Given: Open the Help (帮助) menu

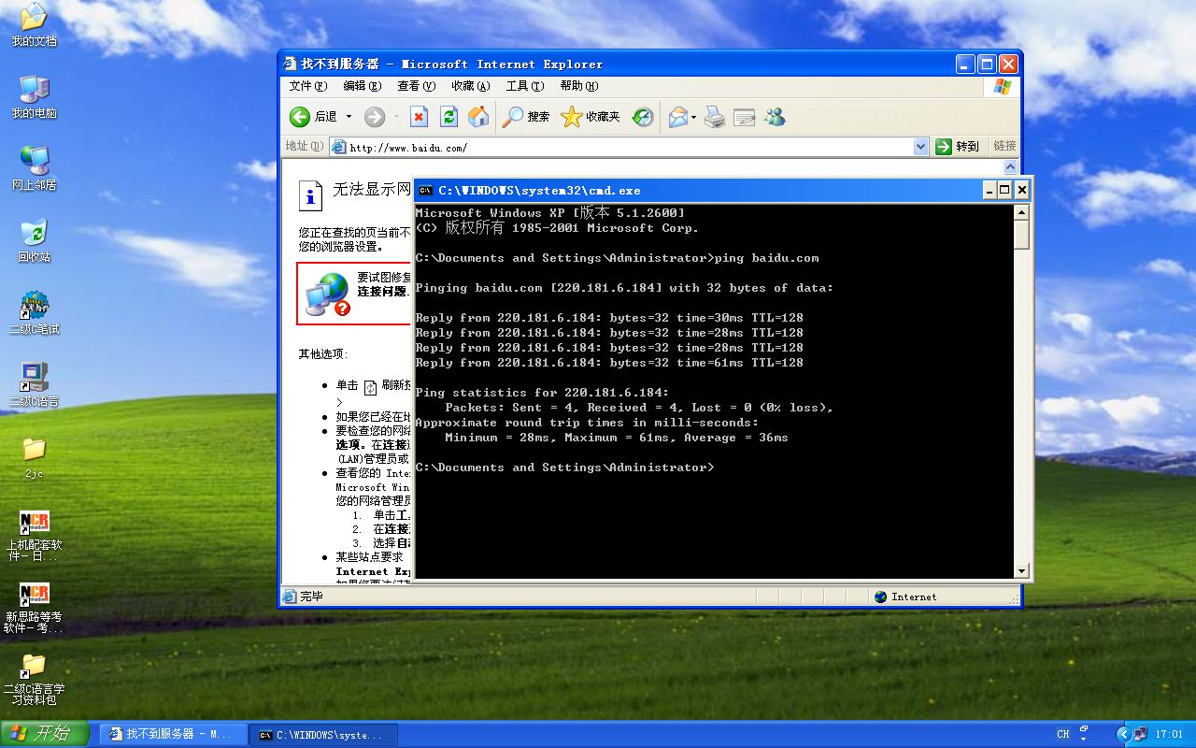Looking at the screenshot, I should point(578,86).
